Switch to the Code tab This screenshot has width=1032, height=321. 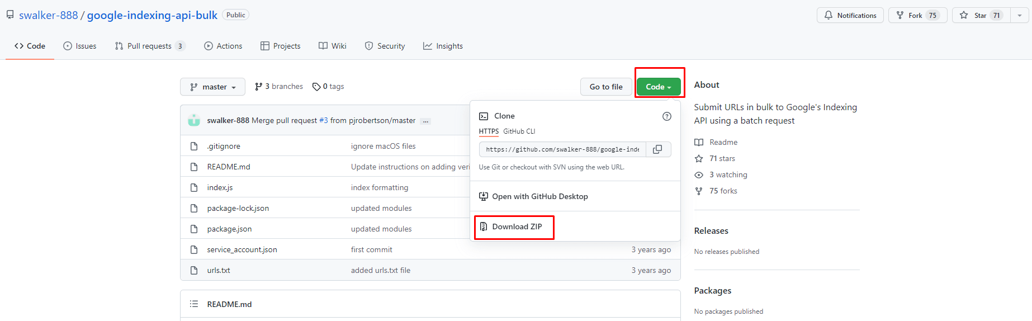30,46
